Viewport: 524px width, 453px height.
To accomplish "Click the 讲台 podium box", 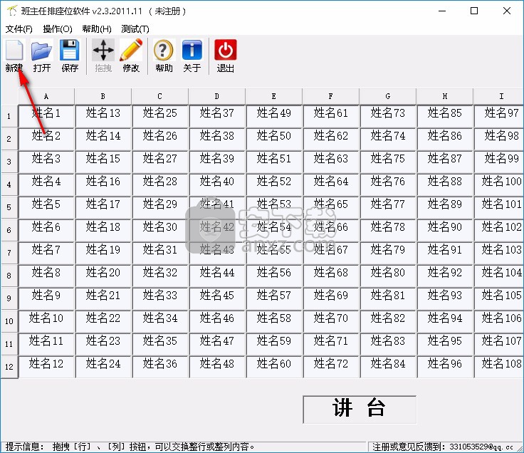I will (360, 409).
